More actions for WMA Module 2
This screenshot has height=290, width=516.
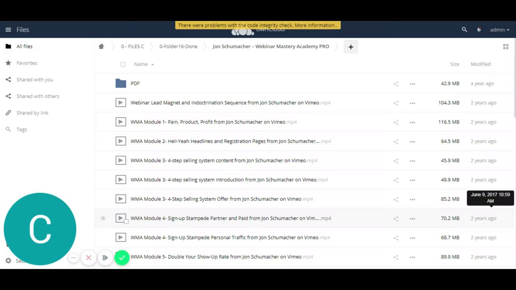tap(412, 142)
